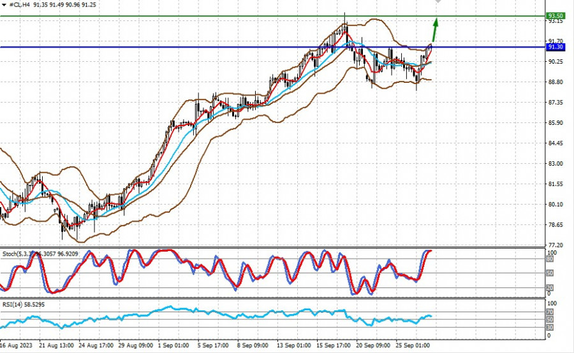This screenshot has height=353, width=574.
Task: Click the 81.55 value on price scale
Action: pyautogui.click(x=556, y=184)
